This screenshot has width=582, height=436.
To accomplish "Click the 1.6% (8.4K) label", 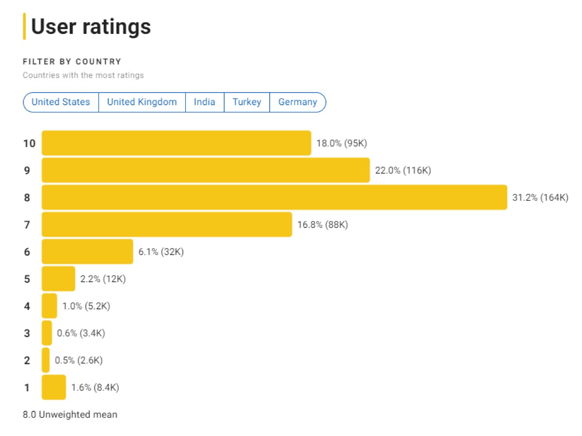I will (x=95, y=388).
